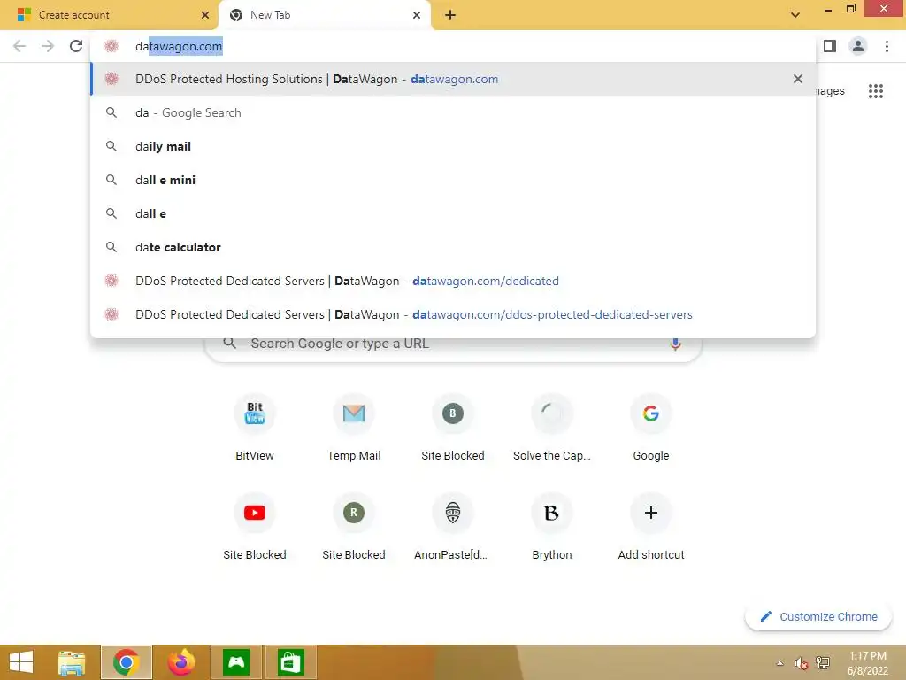Remove the datawagon.com suggestion

click(798, 79)
